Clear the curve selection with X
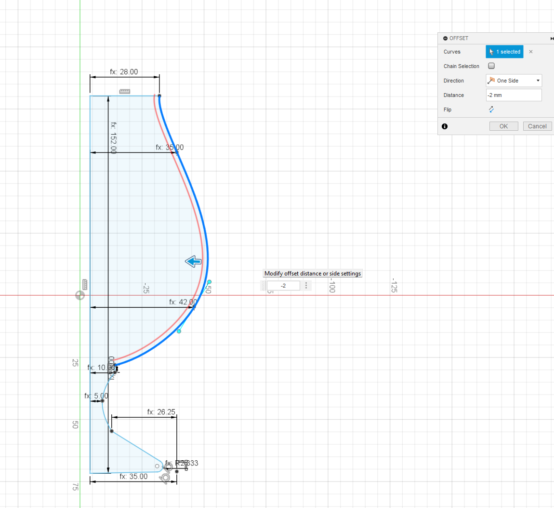Image resolution: width=554 pixels, height=508 pixels. pyautogui.click(x=531, y=52)
